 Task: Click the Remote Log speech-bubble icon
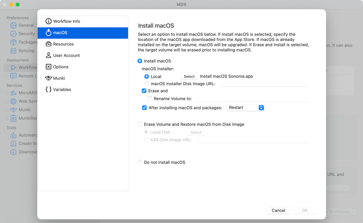(13, 76)
